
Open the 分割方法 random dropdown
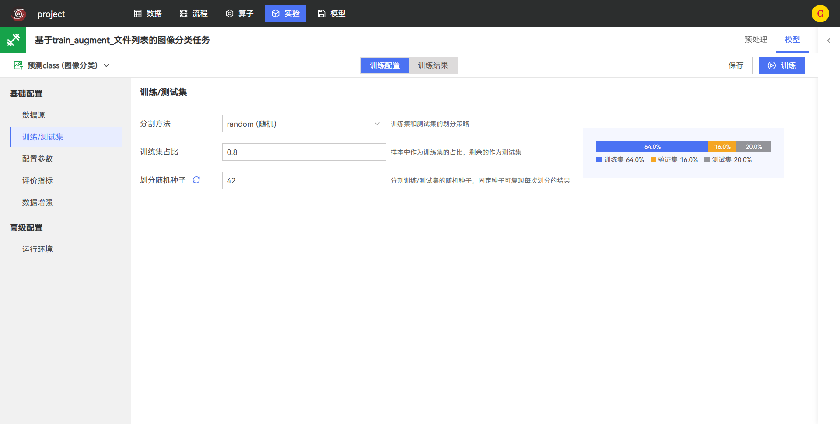coord(304,124)
